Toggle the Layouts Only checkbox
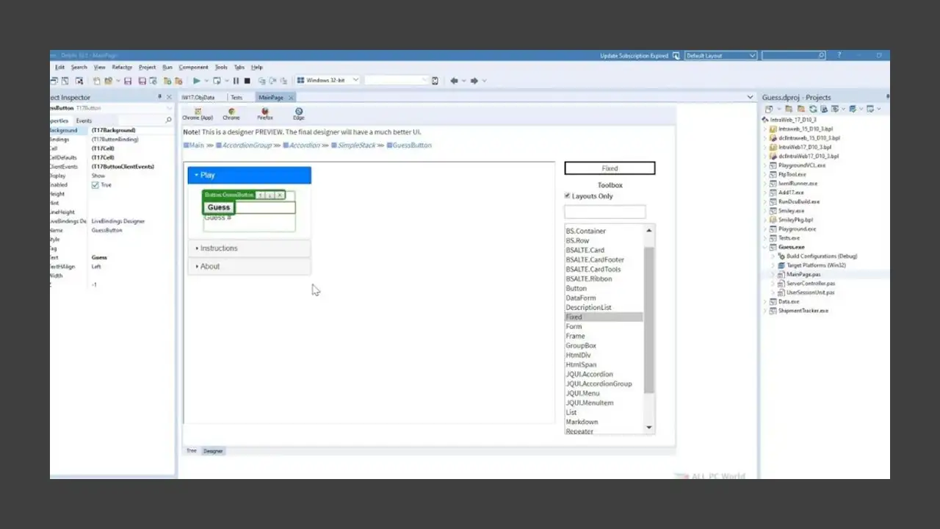This screenshot has width=940, height=529. tap(567, 196)
